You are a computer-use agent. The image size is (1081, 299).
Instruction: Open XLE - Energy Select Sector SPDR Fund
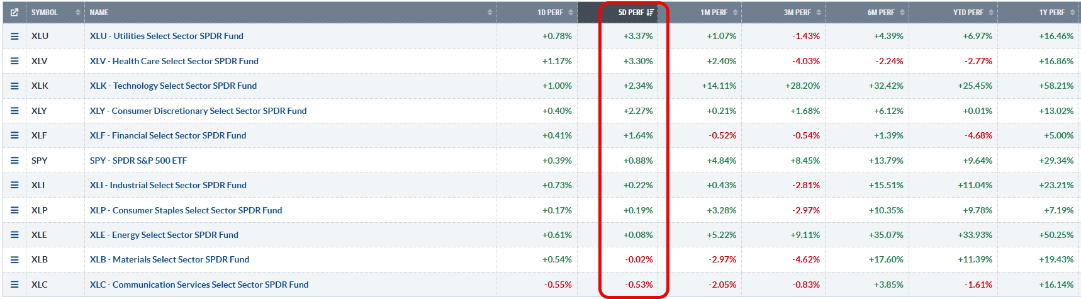pyautogui.click(x=164, y=235)
